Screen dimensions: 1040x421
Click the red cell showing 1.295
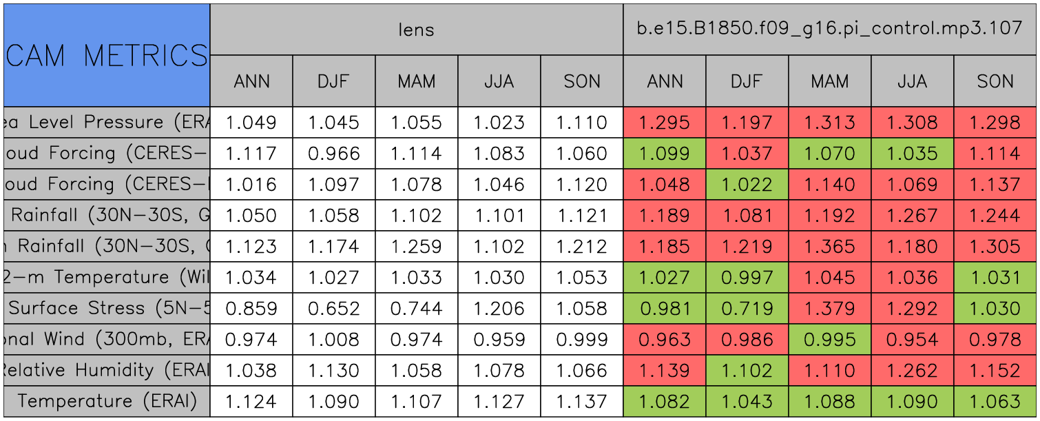point(665,123)
